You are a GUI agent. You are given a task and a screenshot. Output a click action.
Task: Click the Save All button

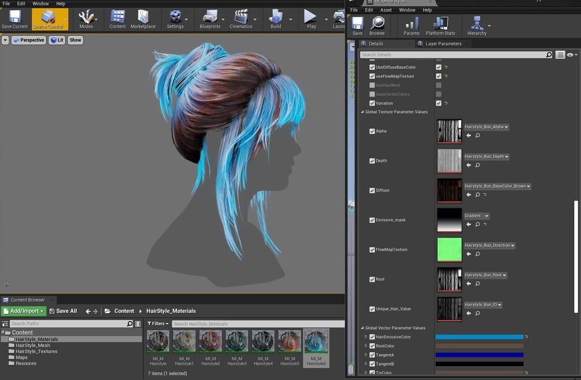(63, 311)
